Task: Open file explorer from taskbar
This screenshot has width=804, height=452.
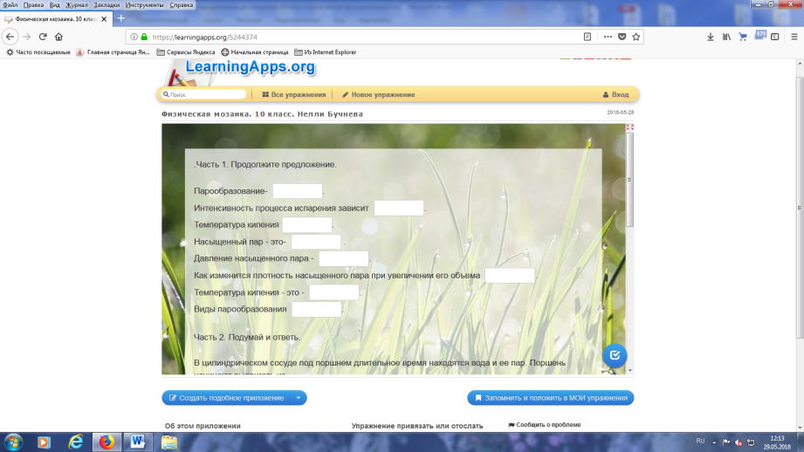Action: point(169,442)
